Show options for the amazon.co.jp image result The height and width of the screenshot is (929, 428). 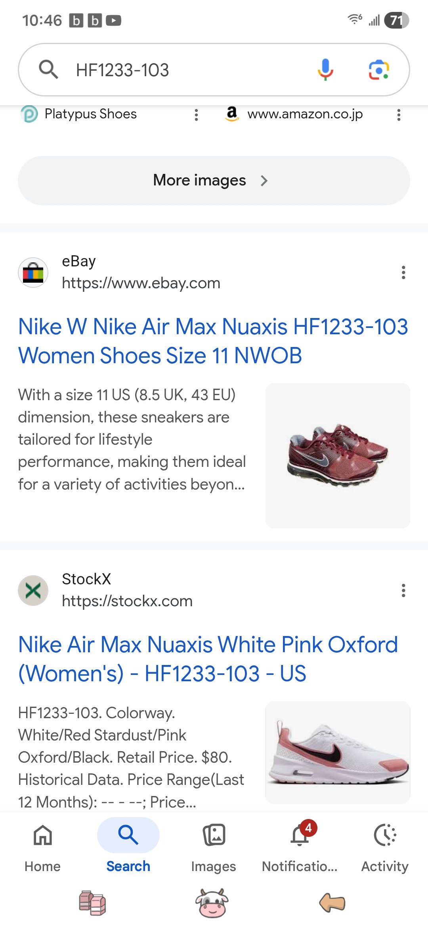[x=399, y=115]
